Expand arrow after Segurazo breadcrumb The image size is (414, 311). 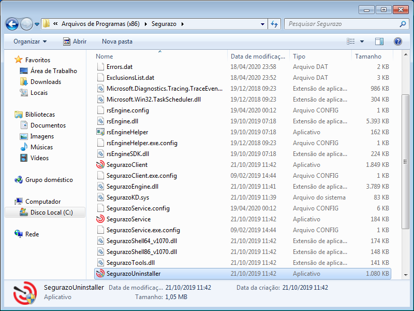coord(183,24)
